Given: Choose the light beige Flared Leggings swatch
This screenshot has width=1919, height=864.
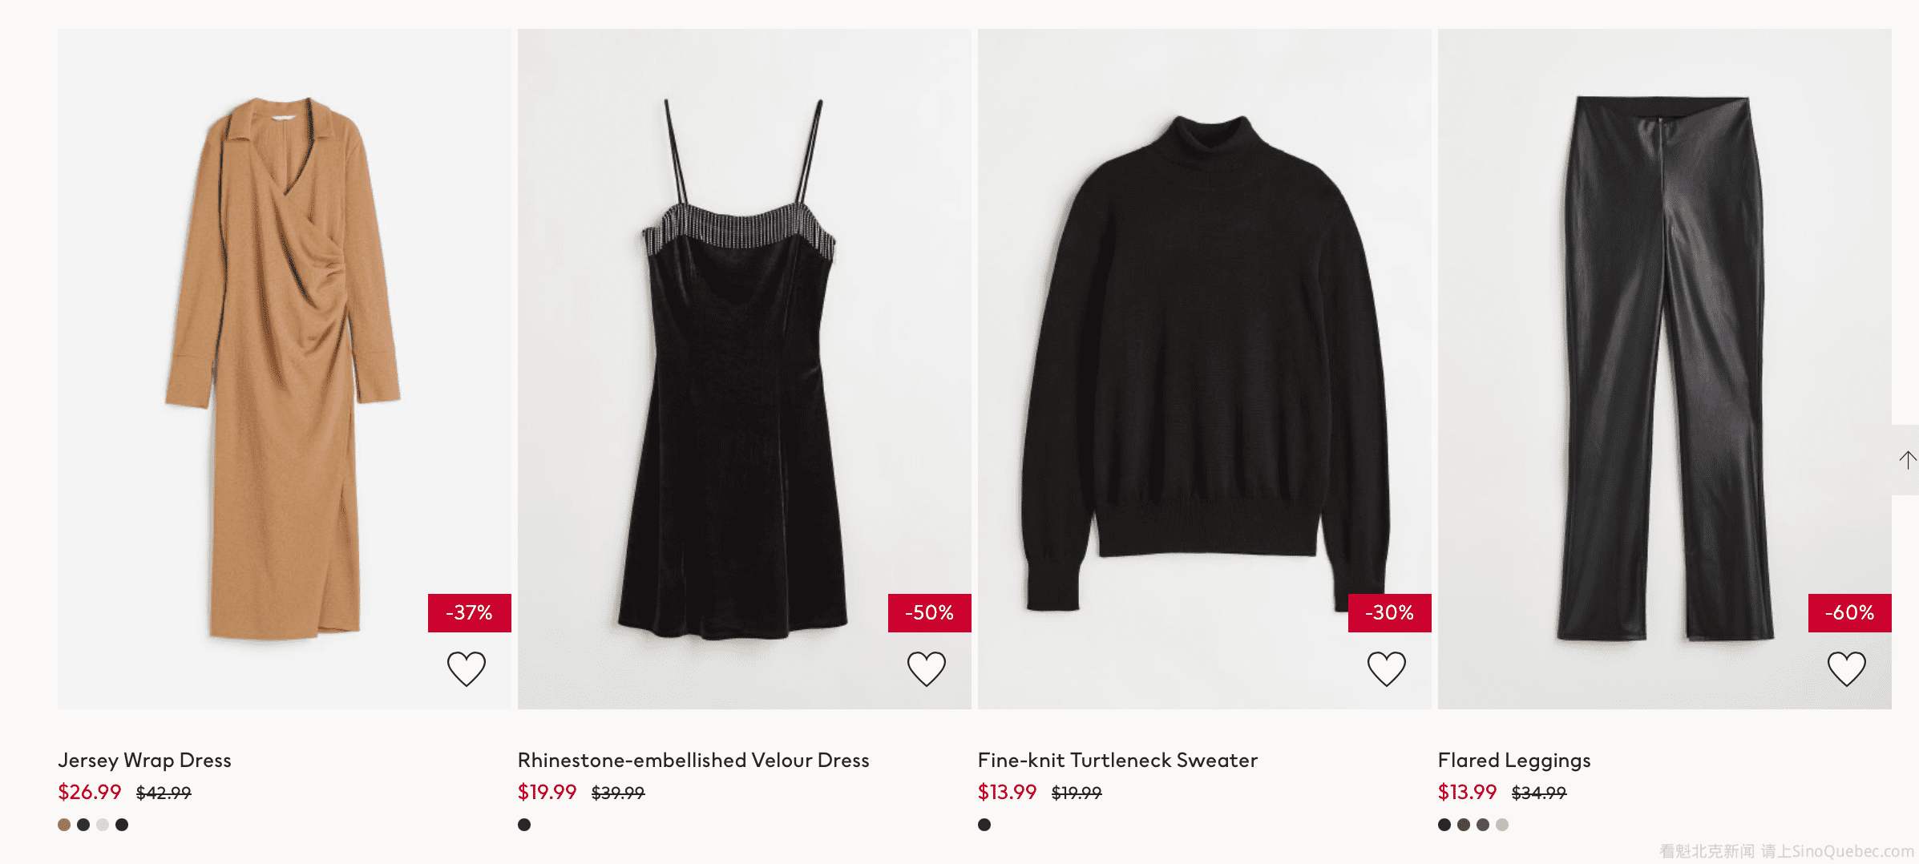Looking at the screenshot, I should (1502, 825).
